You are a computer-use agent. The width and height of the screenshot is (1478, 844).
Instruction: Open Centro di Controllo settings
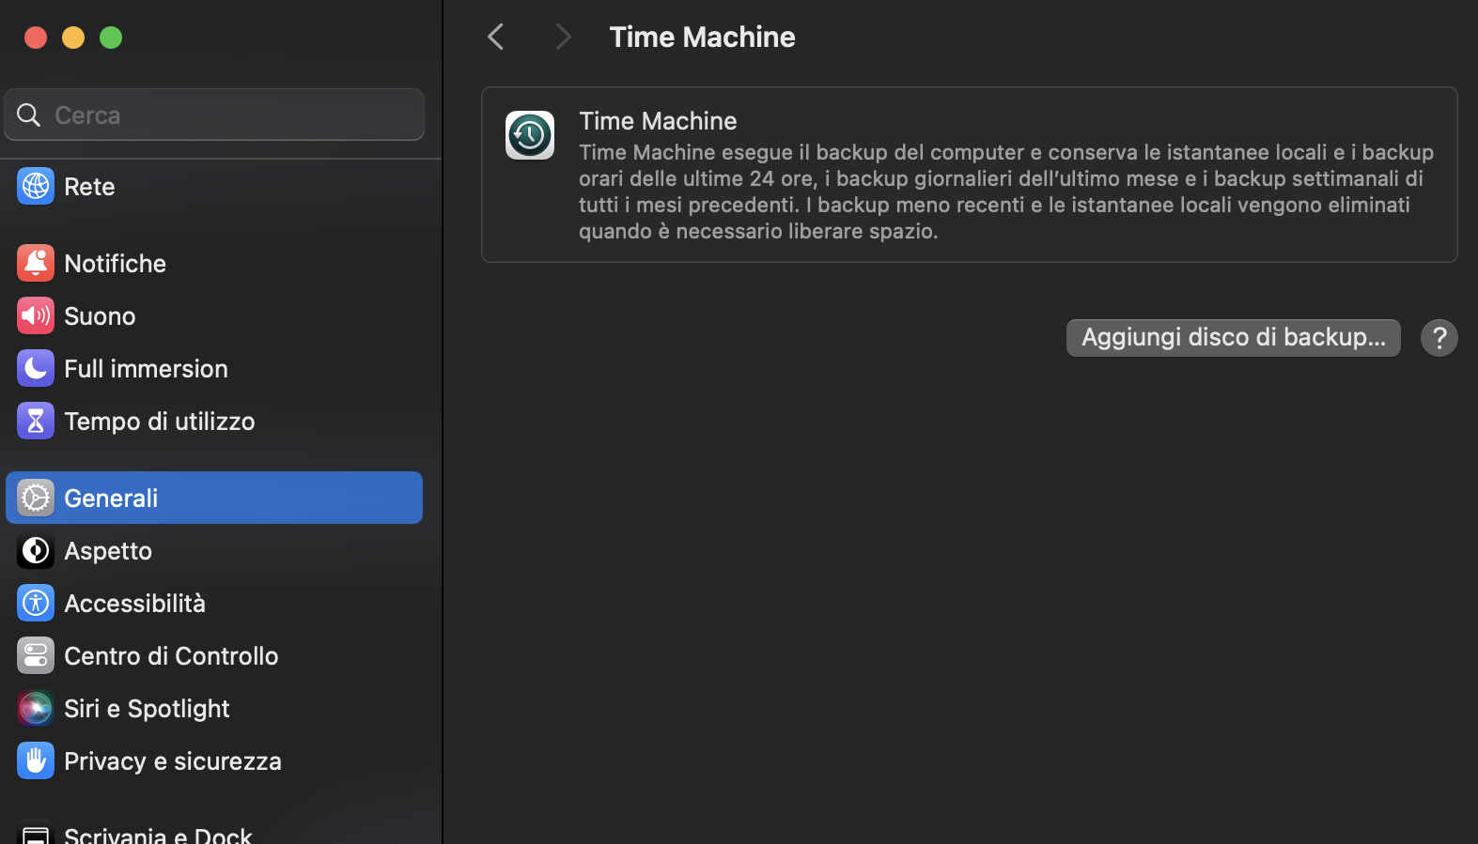pyautogui.click(x=214, y=655)
